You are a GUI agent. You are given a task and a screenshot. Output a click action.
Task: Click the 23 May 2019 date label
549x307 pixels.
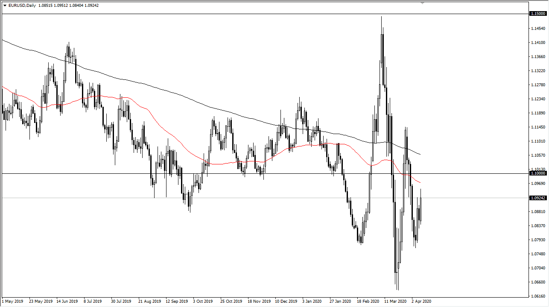tap(40, 301)
